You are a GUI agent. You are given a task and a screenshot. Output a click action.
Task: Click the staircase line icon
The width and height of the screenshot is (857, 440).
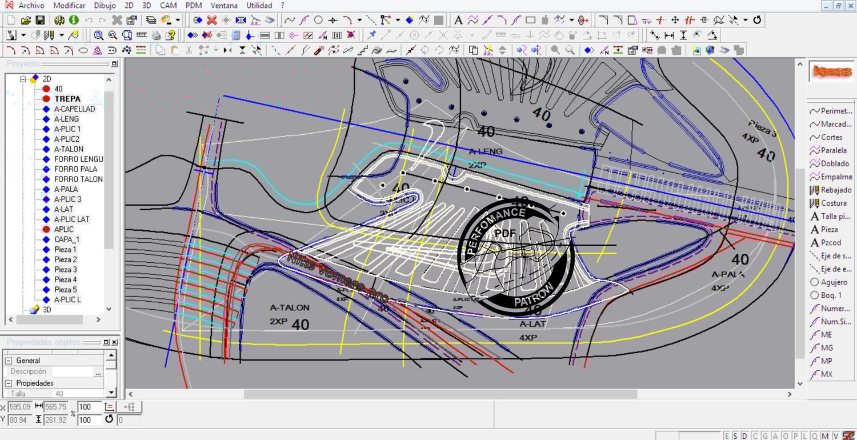362,50
